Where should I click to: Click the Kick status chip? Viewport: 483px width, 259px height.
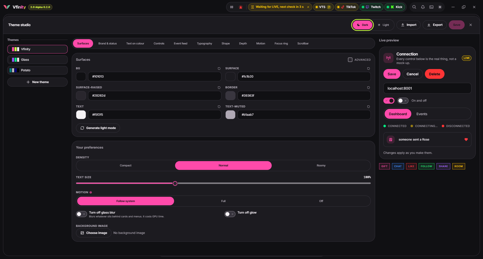[x=395, y=7]
